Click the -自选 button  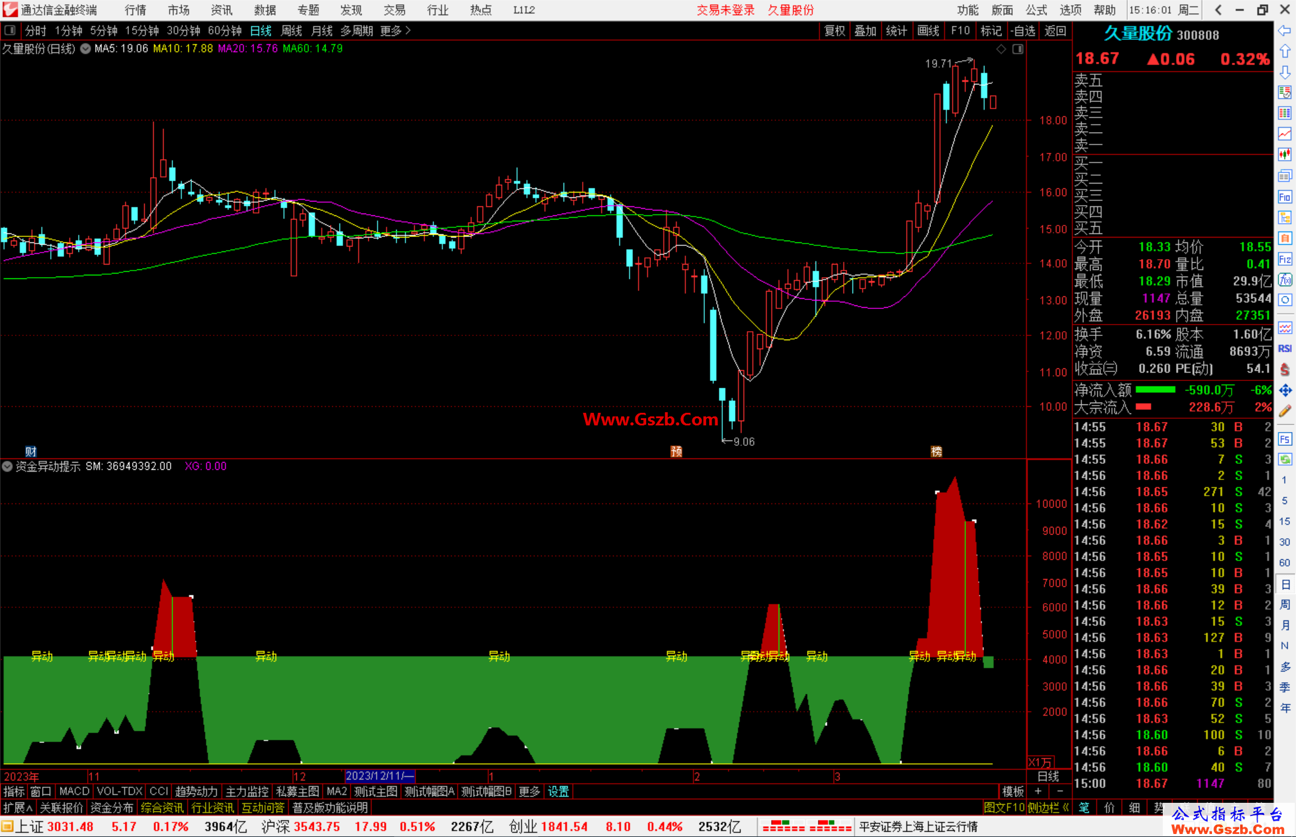[1023, 31]
